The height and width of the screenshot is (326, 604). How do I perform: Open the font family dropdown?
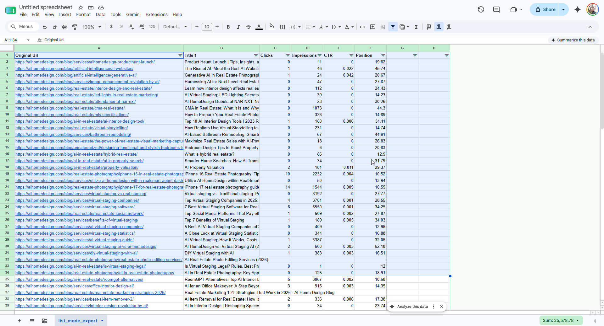(x=175, y=27)
